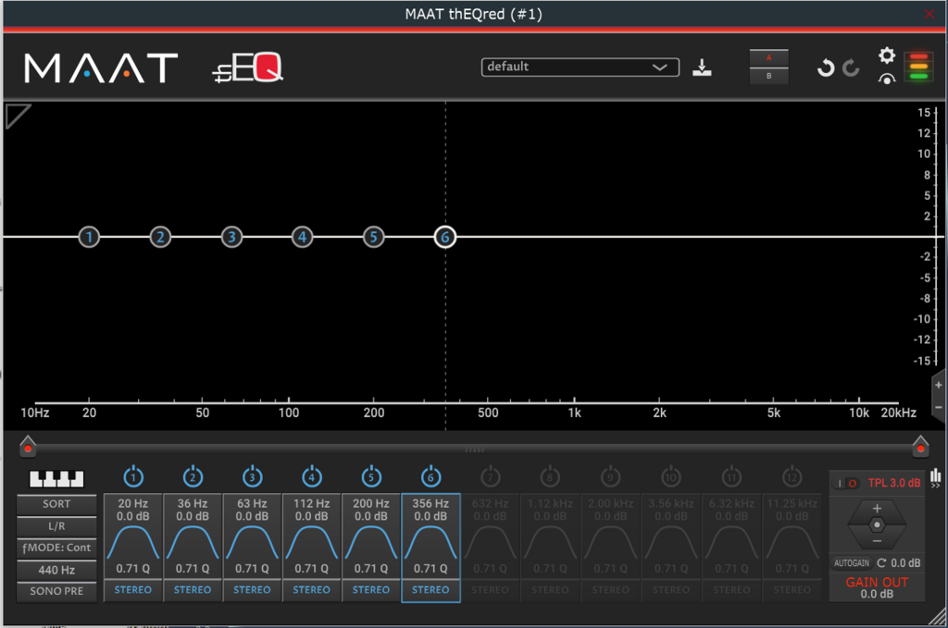Viewport: 948px width, 628px height.
Task: Select the B comparison state
Action: (x=768, y=76)
